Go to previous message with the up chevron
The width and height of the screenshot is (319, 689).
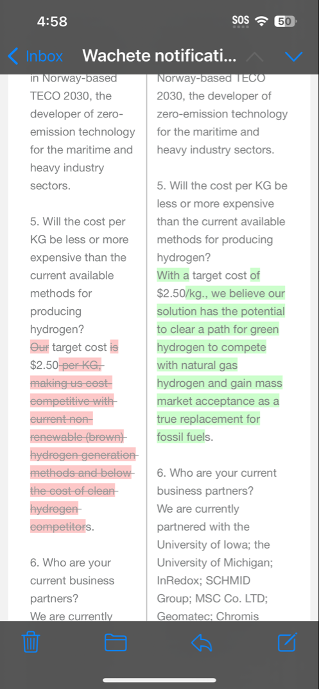[255, 56]
